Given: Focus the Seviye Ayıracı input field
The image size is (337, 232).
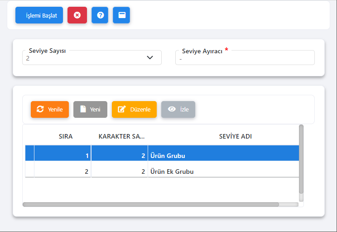Looking at the screenshot, I should coord(245,58).
